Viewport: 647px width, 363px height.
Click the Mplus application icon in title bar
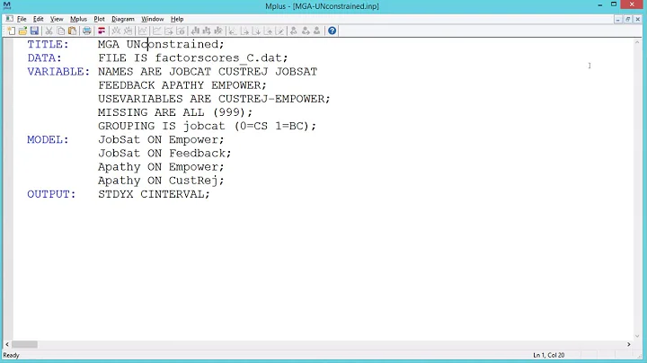click(x=6, y=5)
